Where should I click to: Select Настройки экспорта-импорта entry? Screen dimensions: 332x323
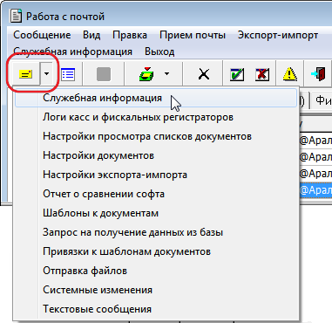click(x=156, y=175)
